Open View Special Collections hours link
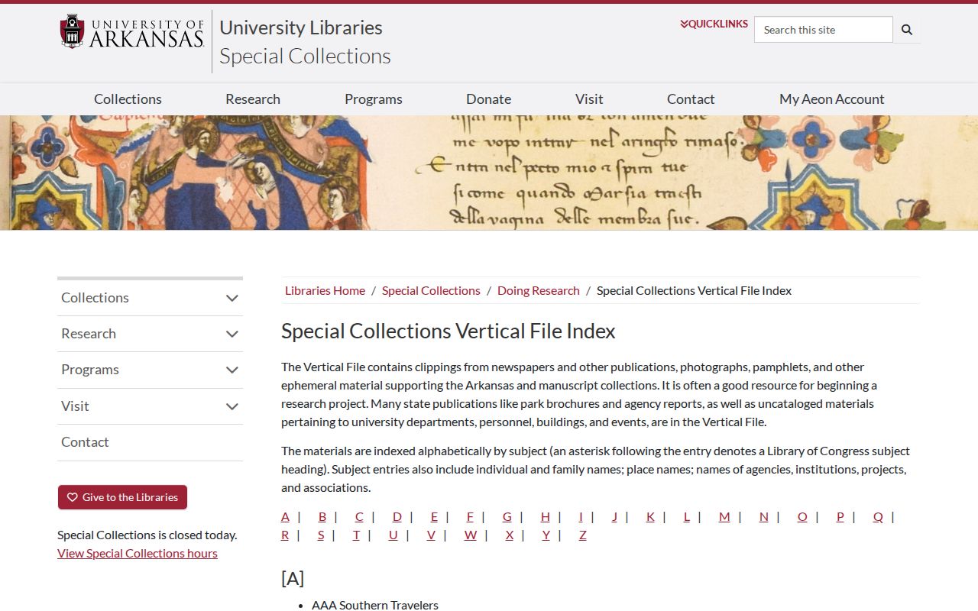978x611 pixels. pyautogui.click(x=138, y=553)
